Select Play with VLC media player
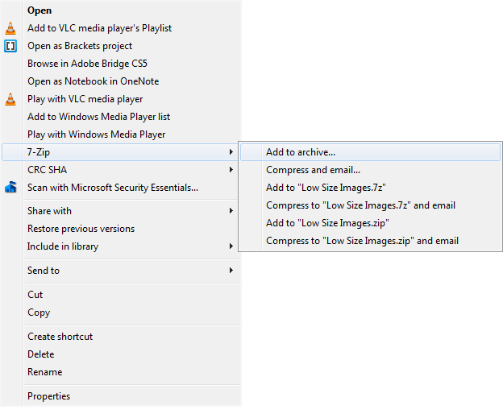This screenshot has height=418, width=503. [x=121, y=99]
